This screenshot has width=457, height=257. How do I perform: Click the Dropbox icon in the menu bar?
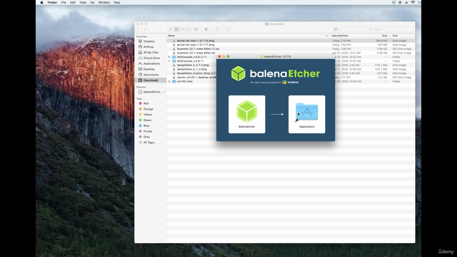click(x=393, y=2)
